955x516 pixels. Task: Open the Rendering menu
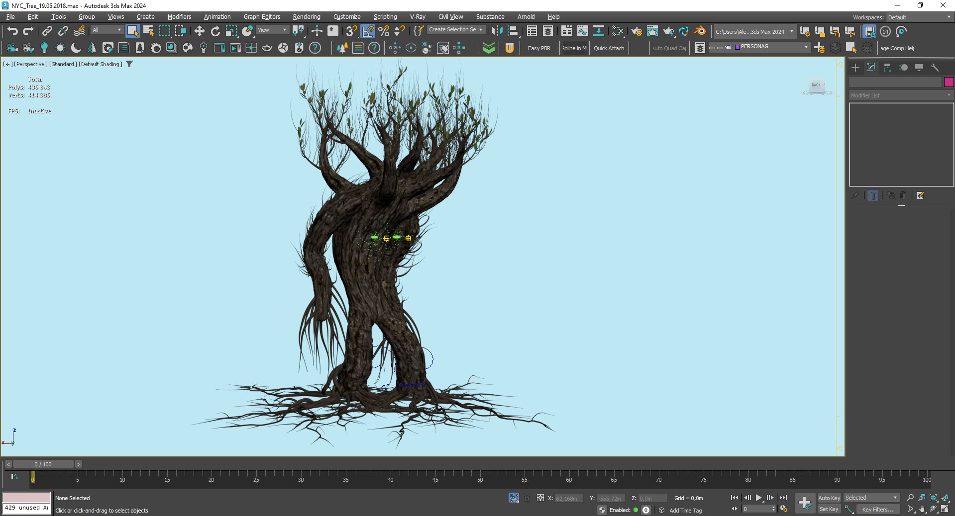pyautogui.click(x=307, y=16)
